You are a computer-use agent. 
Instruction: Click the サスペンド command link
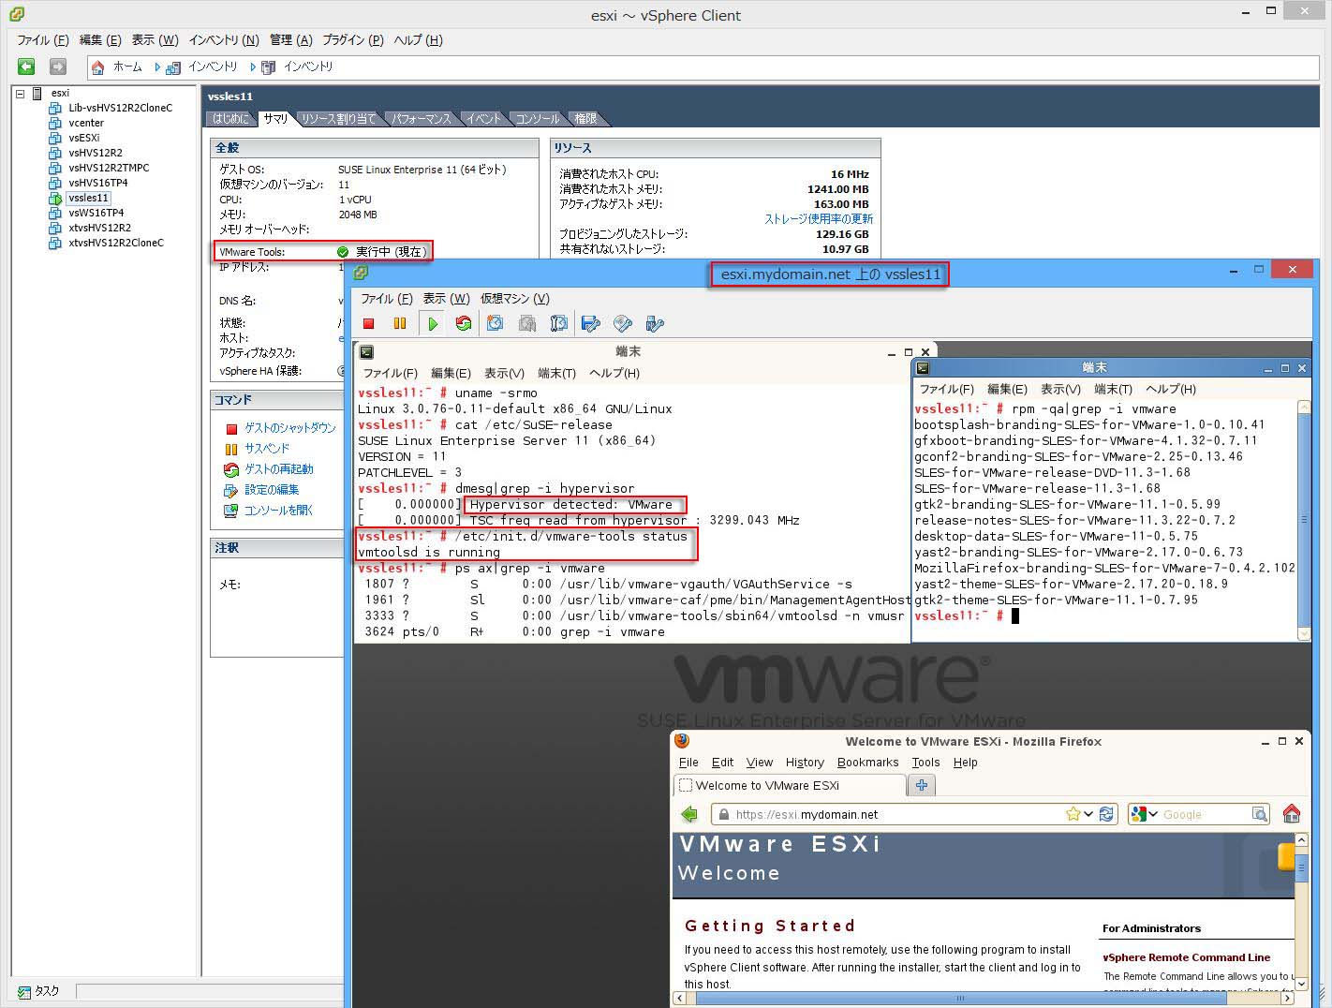coord(267,449)
